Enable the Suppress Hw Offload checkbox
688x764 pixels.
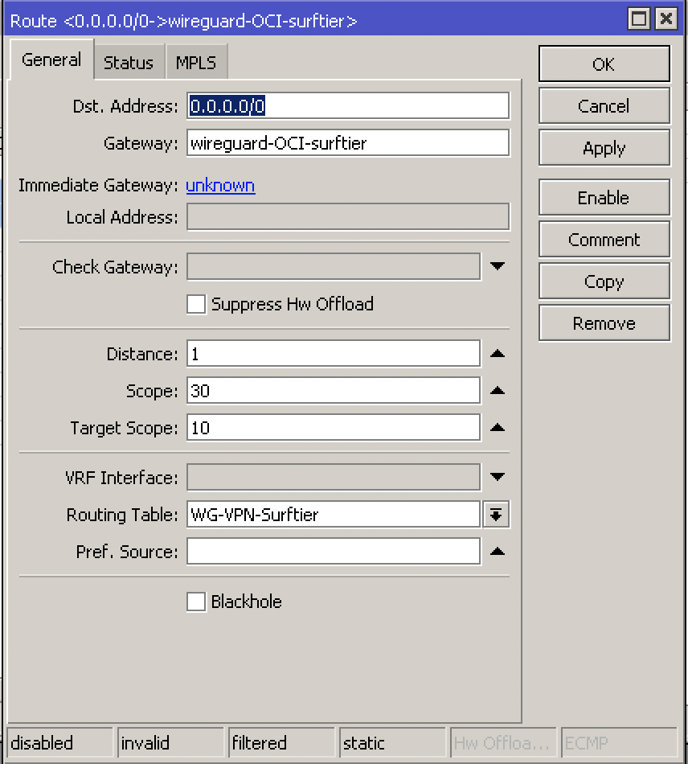195,305
